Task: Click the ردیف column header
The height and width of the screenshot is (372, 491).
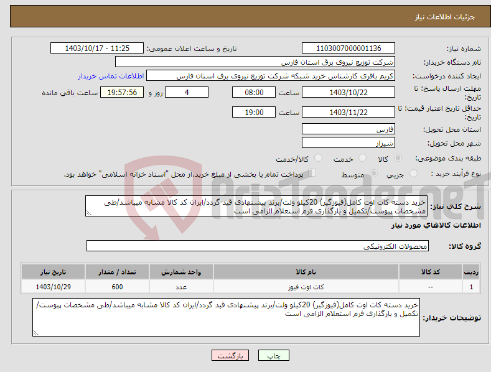Action: point(471,272)
